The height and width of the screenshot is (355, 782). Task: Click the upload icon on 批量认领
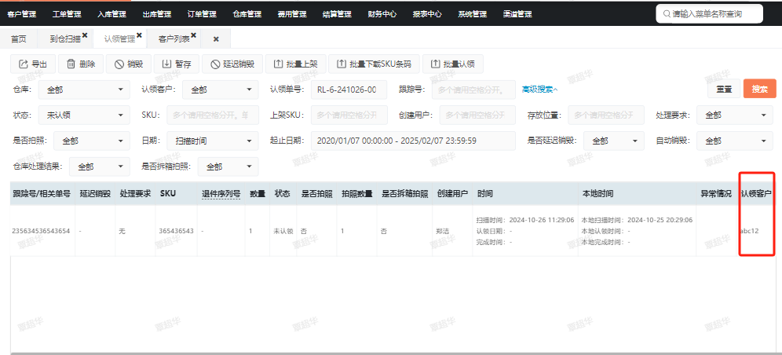[436, 64]
